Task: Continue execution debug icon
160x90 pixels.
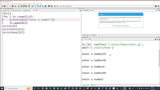Action: [x=43, y=6]
